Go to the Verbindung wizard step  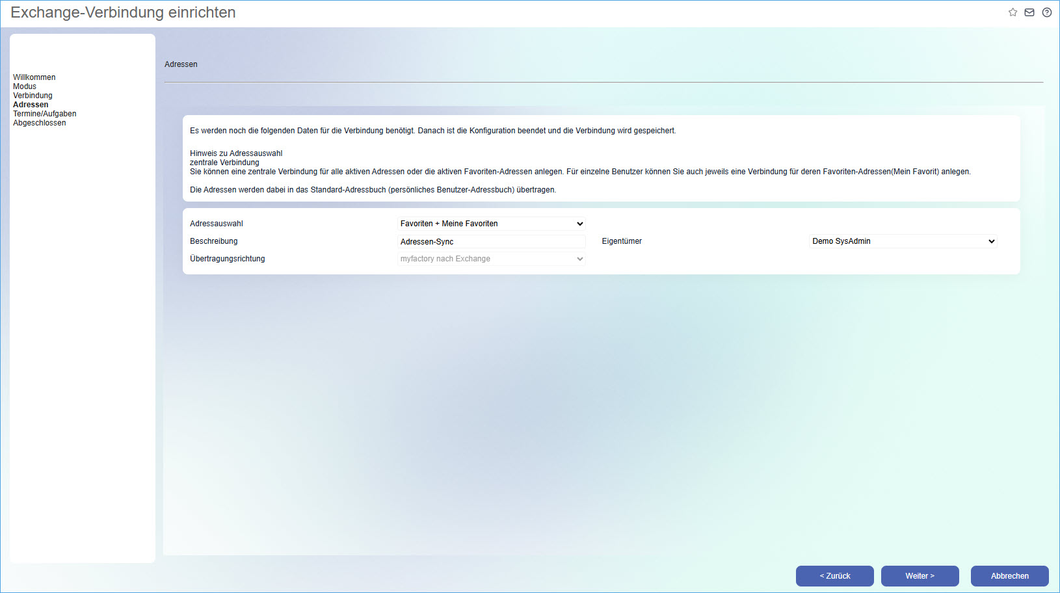[x=33, y=96]
